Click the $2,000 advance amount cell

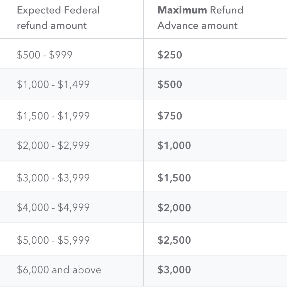tap(174, 207)
